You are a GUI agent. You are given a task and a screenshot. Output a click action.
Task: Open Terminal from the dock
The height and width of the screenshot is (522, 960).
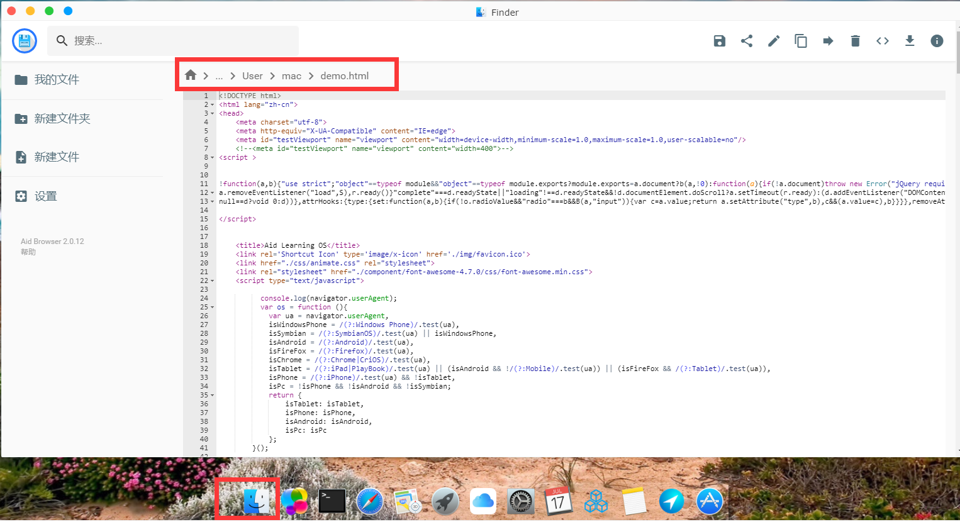(332, 501)
